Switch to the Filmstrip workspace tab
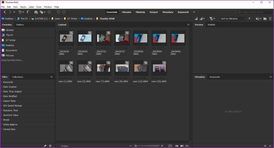 pyautogui.click(x=141, y=12)
